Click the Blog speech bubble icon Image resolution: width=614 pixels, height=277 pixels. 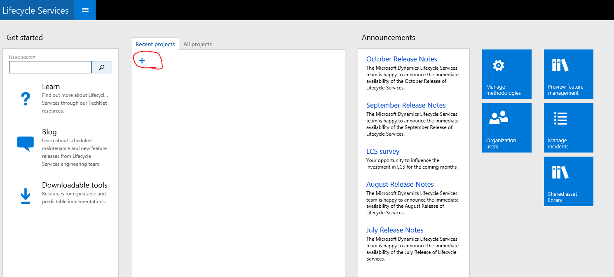[x=26, y=144]
